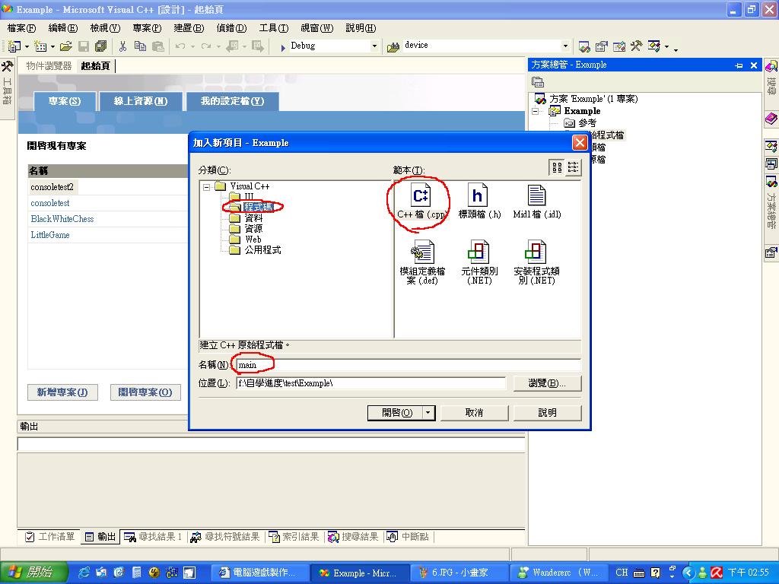Select the C++ 檔 (.cpp) template
The image size is (779, 584).
pos(421,202)
